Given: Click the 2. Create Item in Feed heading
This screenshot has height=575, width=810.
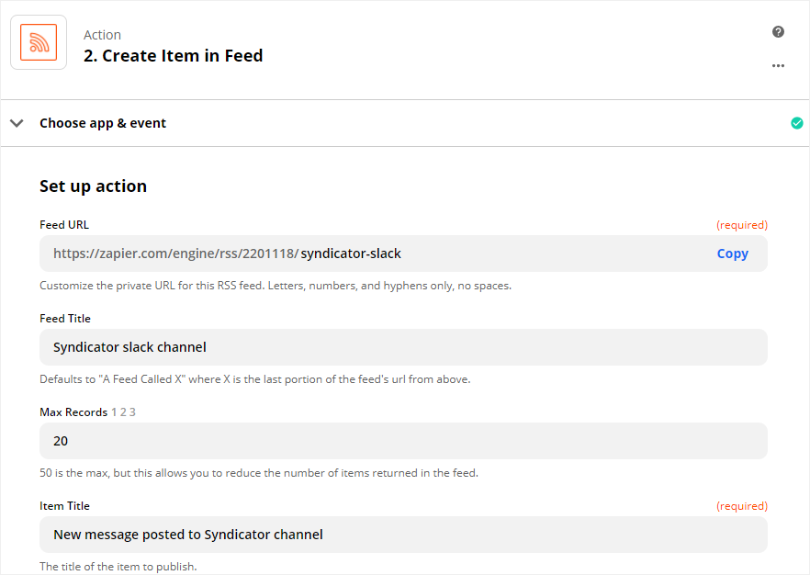Looking at the screenshot, I should click(173, 55).
